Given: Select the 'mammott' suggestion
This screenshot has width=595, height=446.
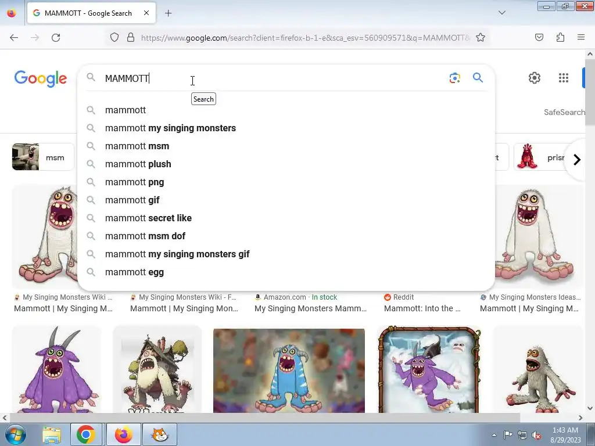Looking at the screenshot, I should (x=286, y=110).
